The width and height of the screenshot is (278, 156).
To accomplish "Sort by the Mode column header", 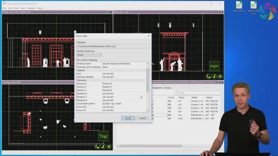I will pyautogui.click(x=194, y=97).
